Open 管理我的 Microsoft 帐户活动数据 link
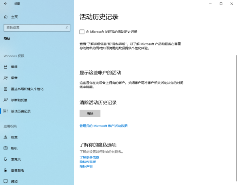The image size is (237, 185). coord(103,126)
